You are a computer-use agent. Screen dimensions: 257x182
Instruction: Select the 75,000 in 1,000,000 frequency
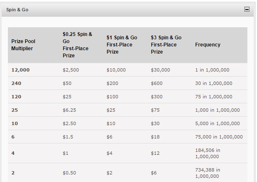pos(219,137)
